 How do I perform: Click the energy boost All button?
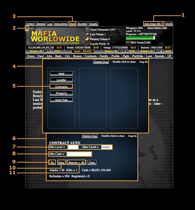point(125,51)
